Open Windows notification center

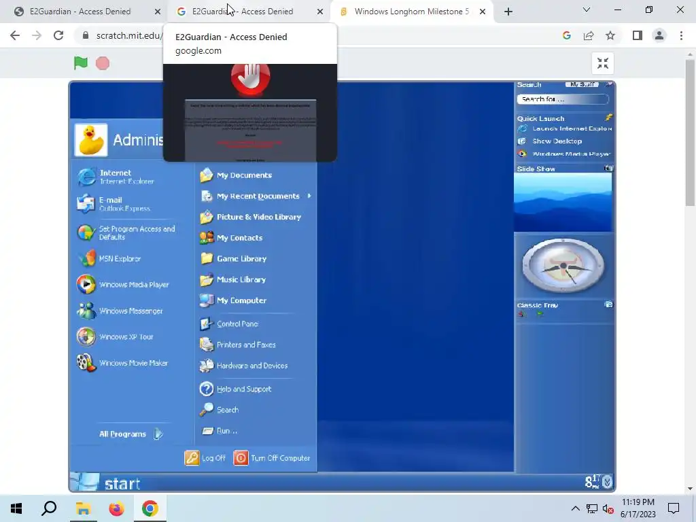click(674, 508)
